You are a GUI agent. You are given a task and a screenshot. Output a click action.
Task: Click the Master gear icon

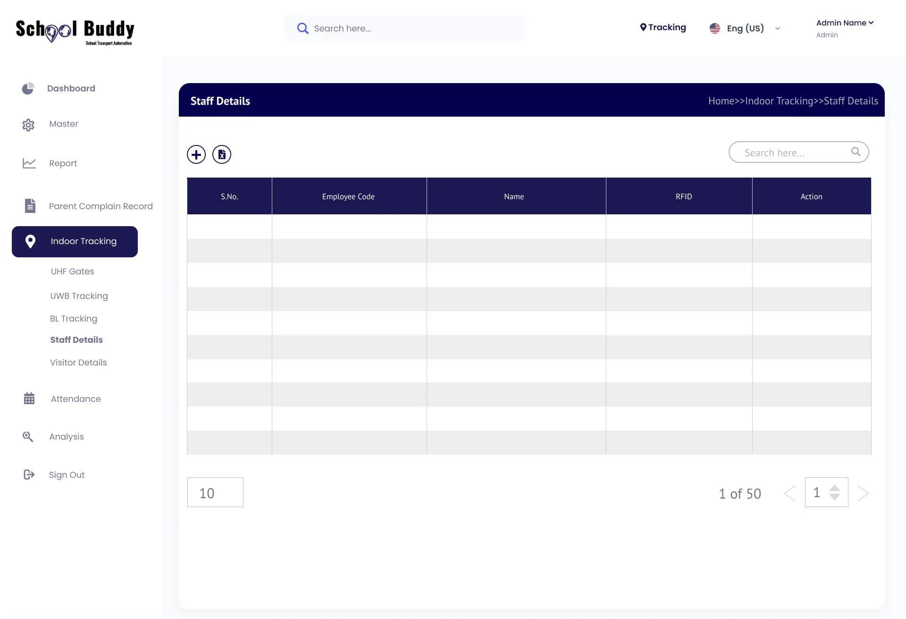(x=28, y=125)
